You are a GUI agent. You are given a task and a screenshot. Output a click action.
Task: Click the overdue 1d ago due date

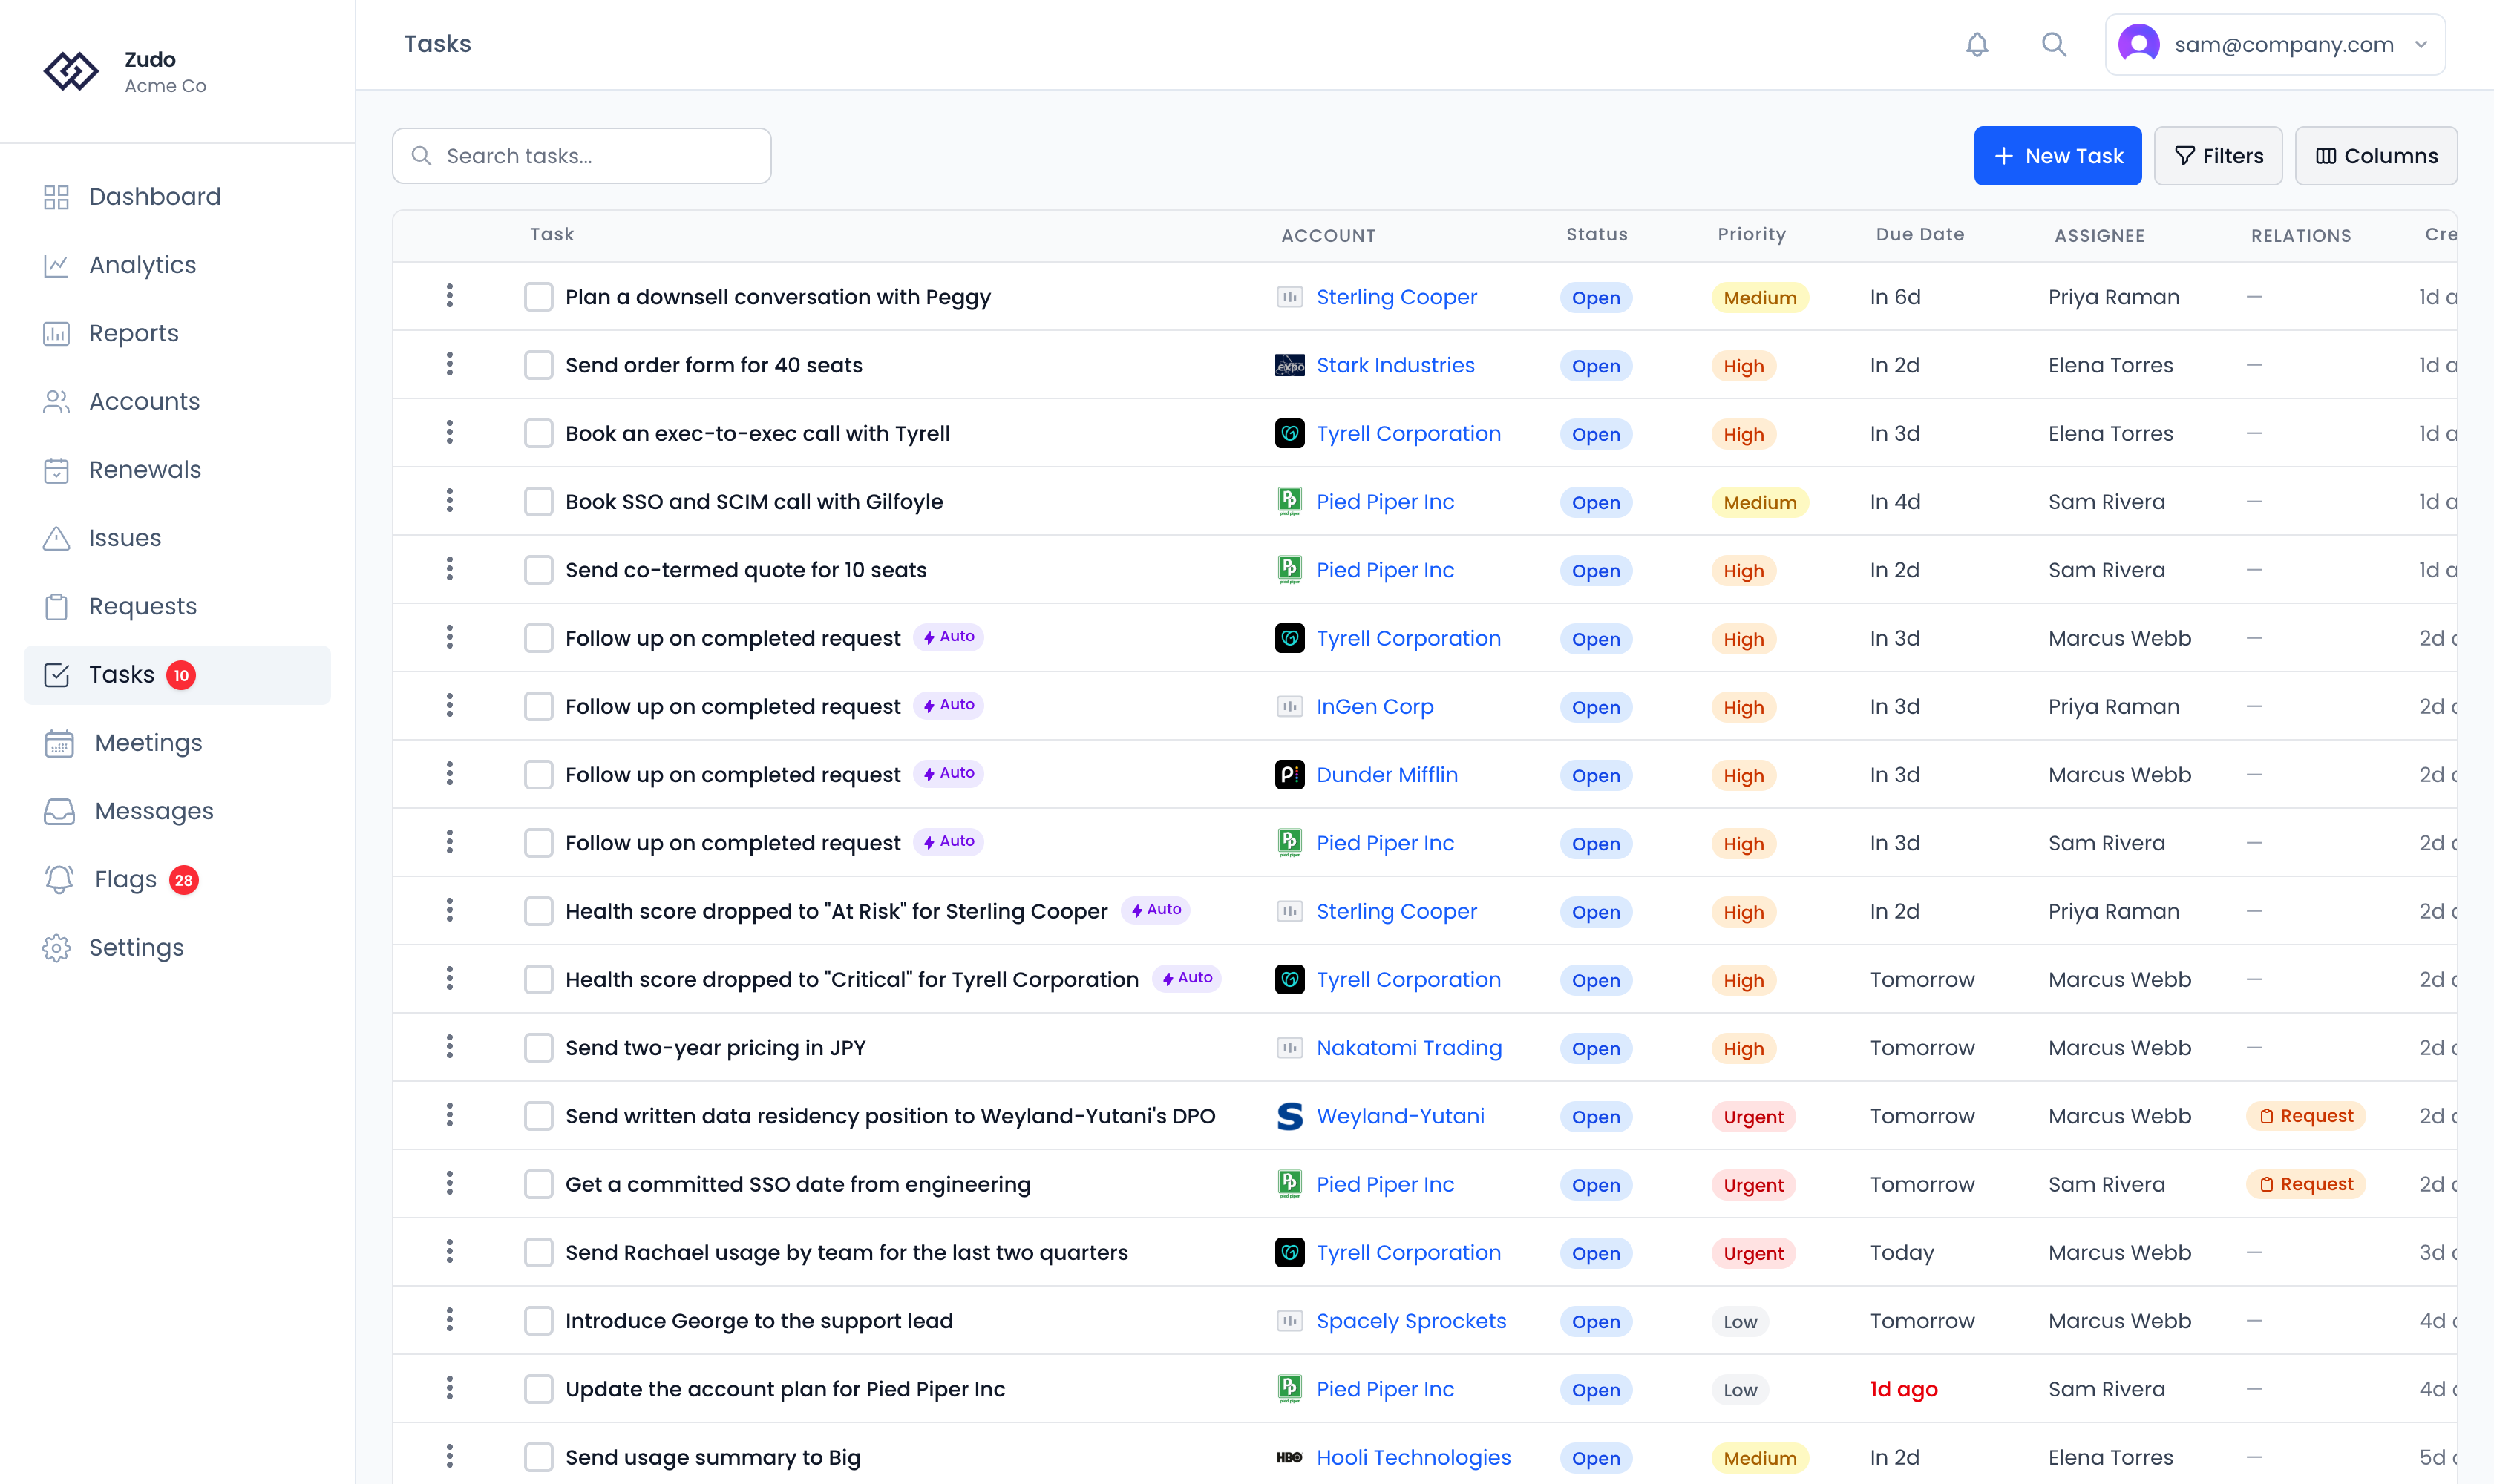(1904, 1389)
